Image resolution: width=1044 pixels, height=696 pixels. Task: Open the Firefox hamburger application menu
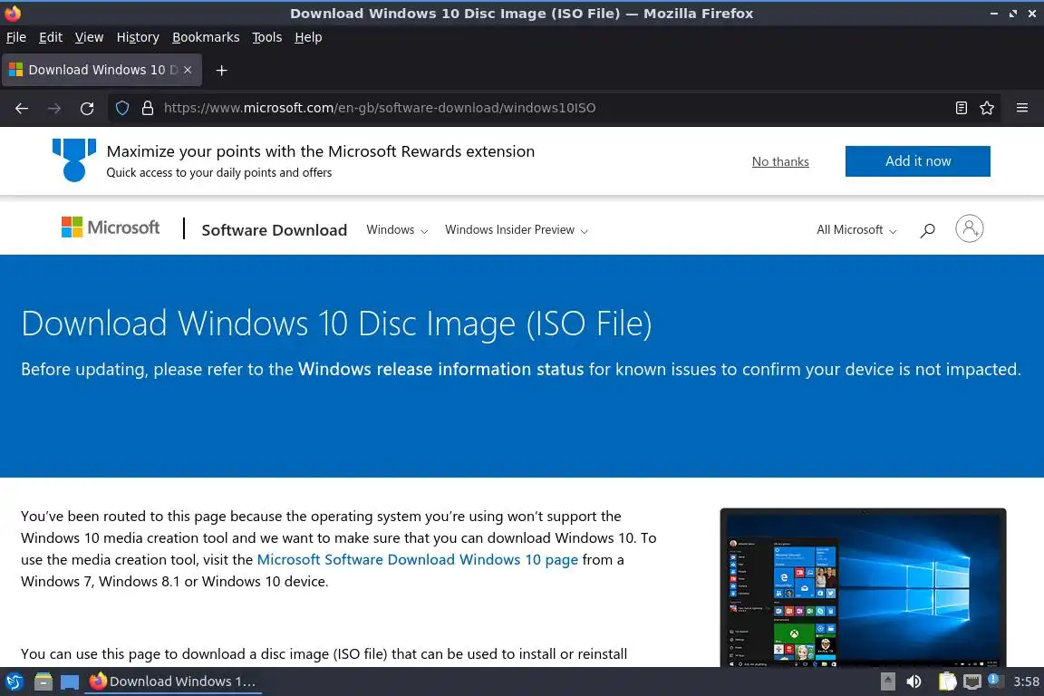[1022, 108]
